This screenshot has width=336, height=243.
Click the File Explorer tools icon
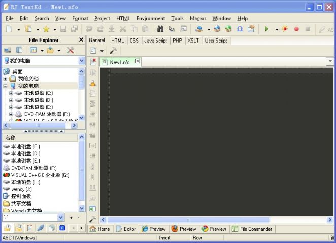point(71,50)
